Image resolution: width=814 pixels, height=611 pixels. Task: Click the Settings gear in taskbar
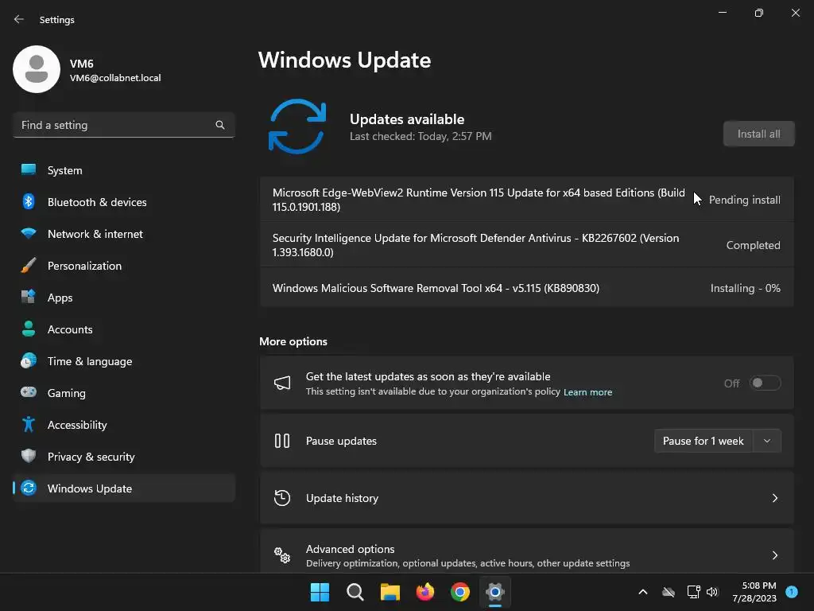pyautogui.click(x=495, y=592)
